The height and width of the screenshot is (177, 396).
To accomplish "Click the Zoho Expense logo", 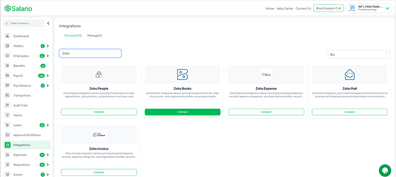I will coord(266,75).
